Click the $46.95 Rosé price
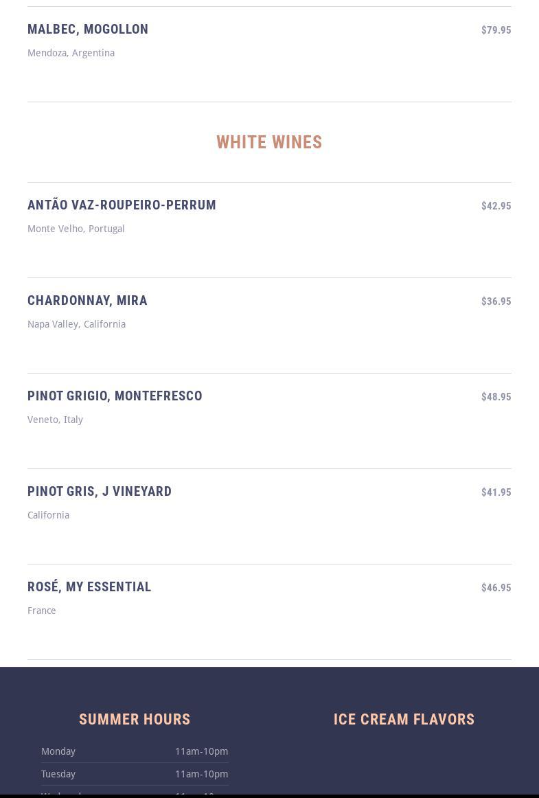539x798 pixels. click(x=496, y=588)
